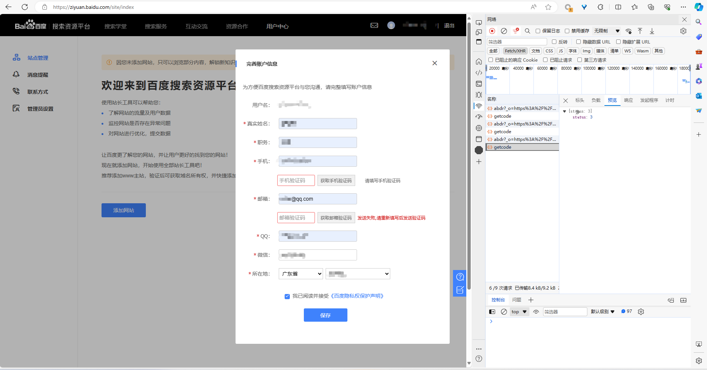Viewport: 707px width, 370px height.
Task: Open the 广东省 province dropdown
Action: [x=301, y=274]
